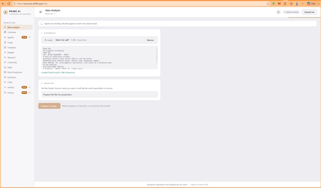
Task: Click the New Analysis page title
Action: [53, 10]
